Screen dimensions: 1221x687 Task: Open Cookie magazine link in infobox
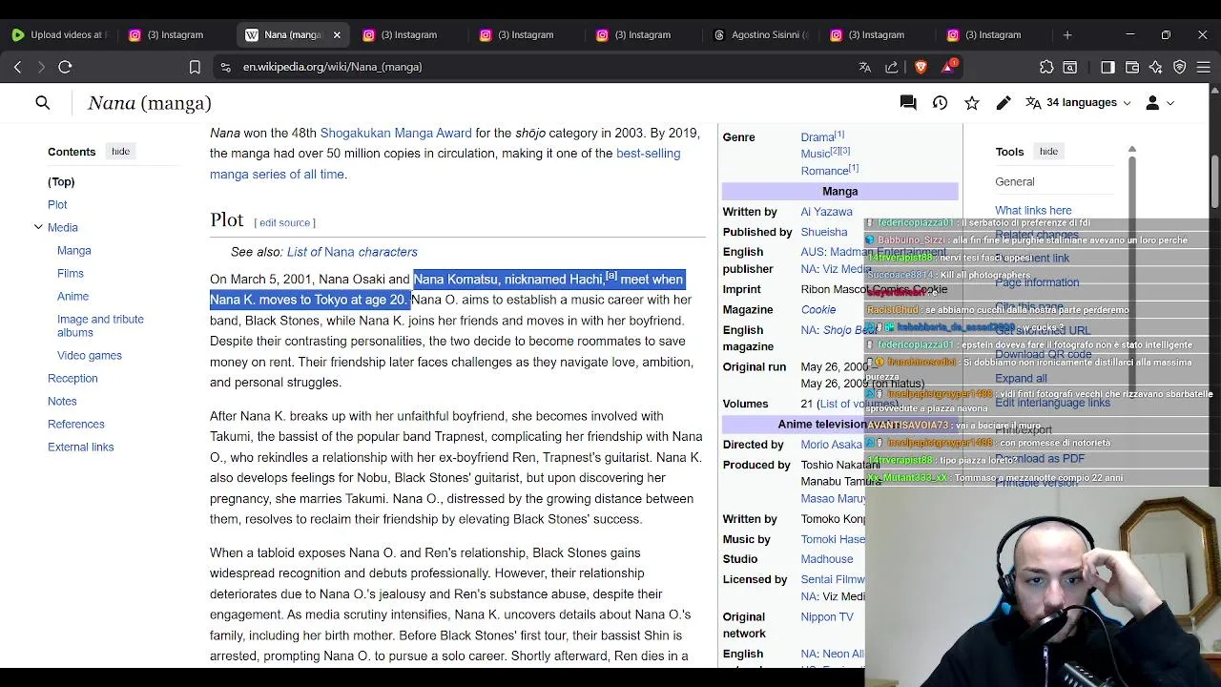tap(818, 309)
